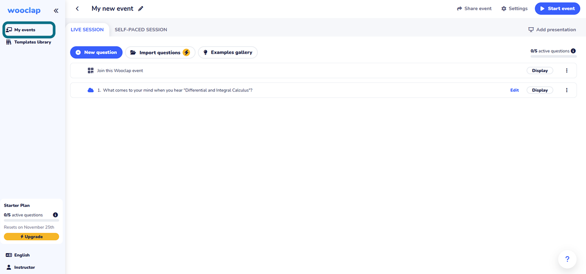Open the Instructor account menu
The width and height of the screenshot is (586, 274).
(21, 267)
